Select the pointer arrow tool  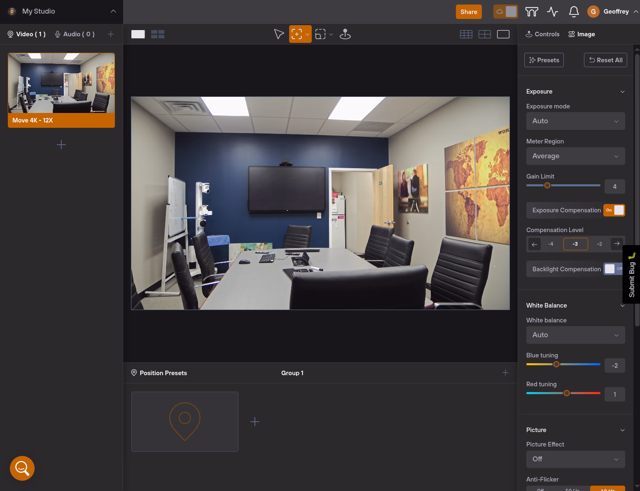279,34
